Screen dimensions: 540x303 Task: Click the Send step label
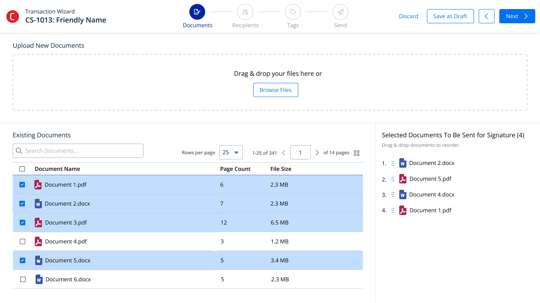[340, 25]
